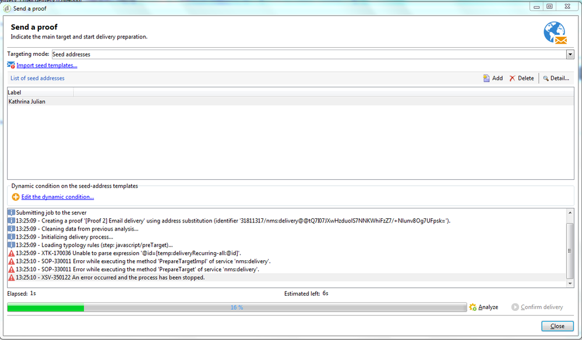Open Edit the dynamic condition link
This screenshot has width=582, height=340.
[x=57, y=197]
